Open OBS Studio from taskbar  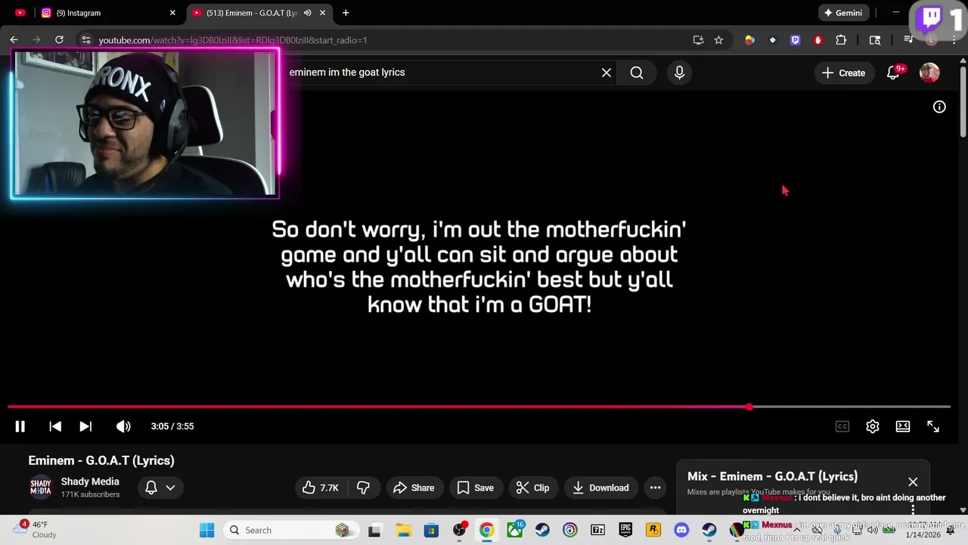coord(459,530)
